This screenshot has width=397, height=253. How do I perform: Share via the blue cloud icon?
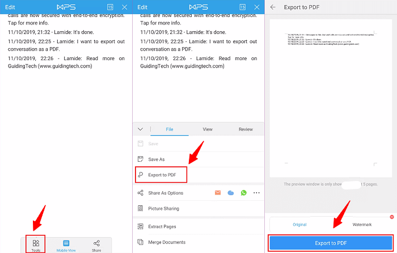[231, 193]
